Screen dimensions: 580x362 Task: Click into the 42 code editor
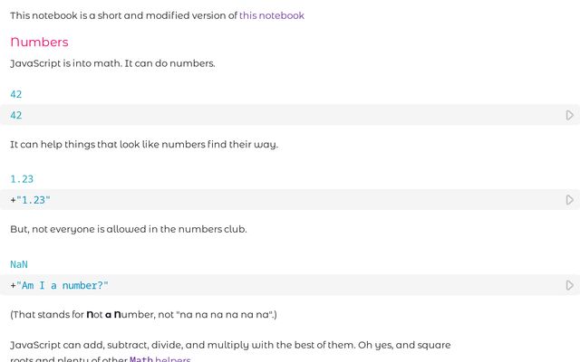(x=272, y=115)
